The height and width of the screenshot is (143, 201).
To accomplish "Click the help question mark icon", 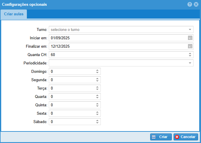I will [x=190, y=4].
